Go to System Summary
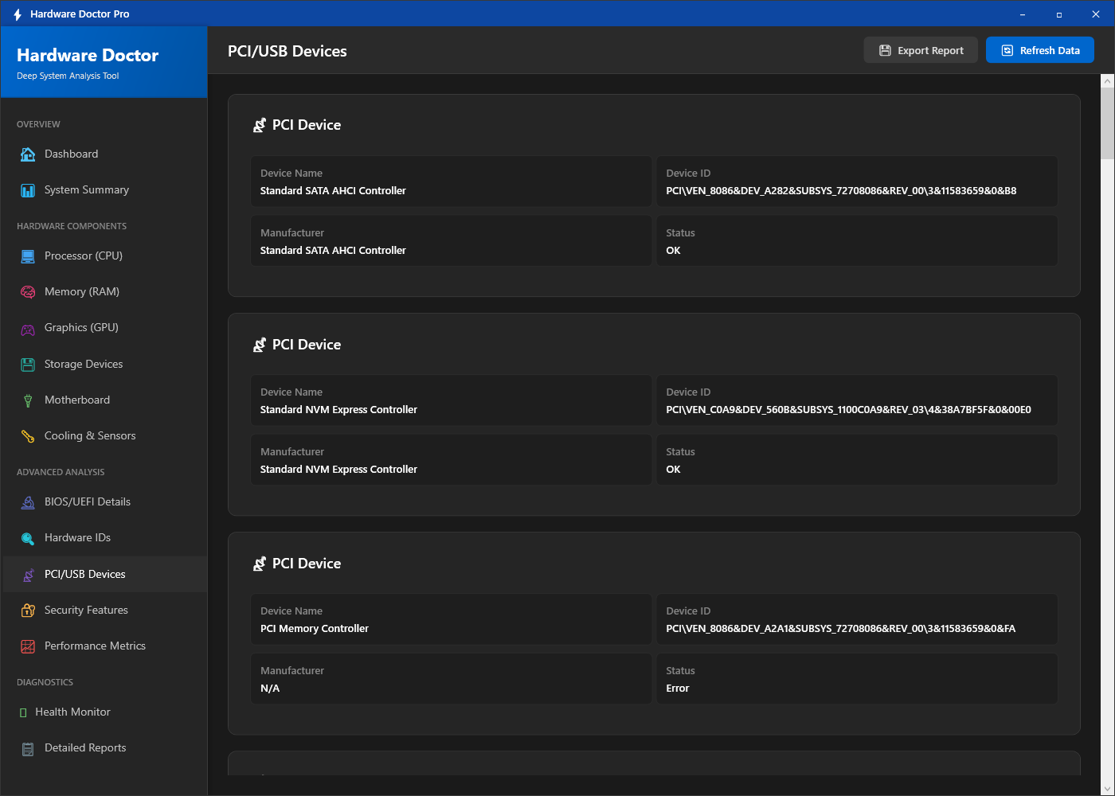Viewport: 1115px width, 796px height. pos(104,189)
